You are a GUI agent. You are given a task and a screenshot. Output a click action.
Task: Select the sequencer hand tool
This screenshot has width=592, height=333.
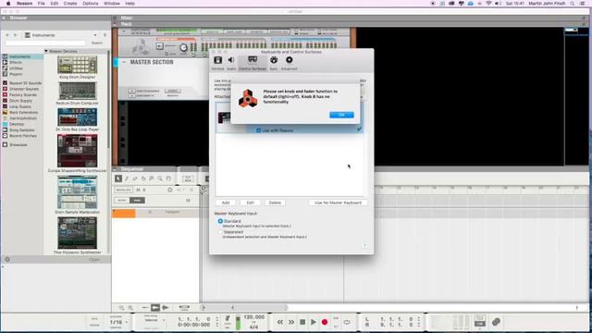[x=168, y=179]
